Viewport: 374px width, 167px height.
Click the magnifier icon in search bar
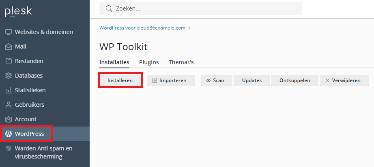tap(109, 8)
